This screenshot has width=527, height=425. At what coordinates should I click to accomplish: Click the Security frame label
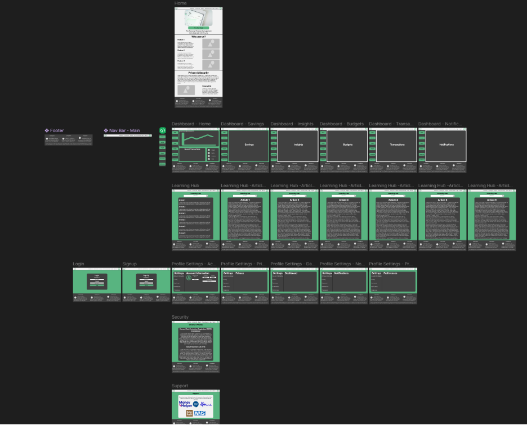click(180, 317)
